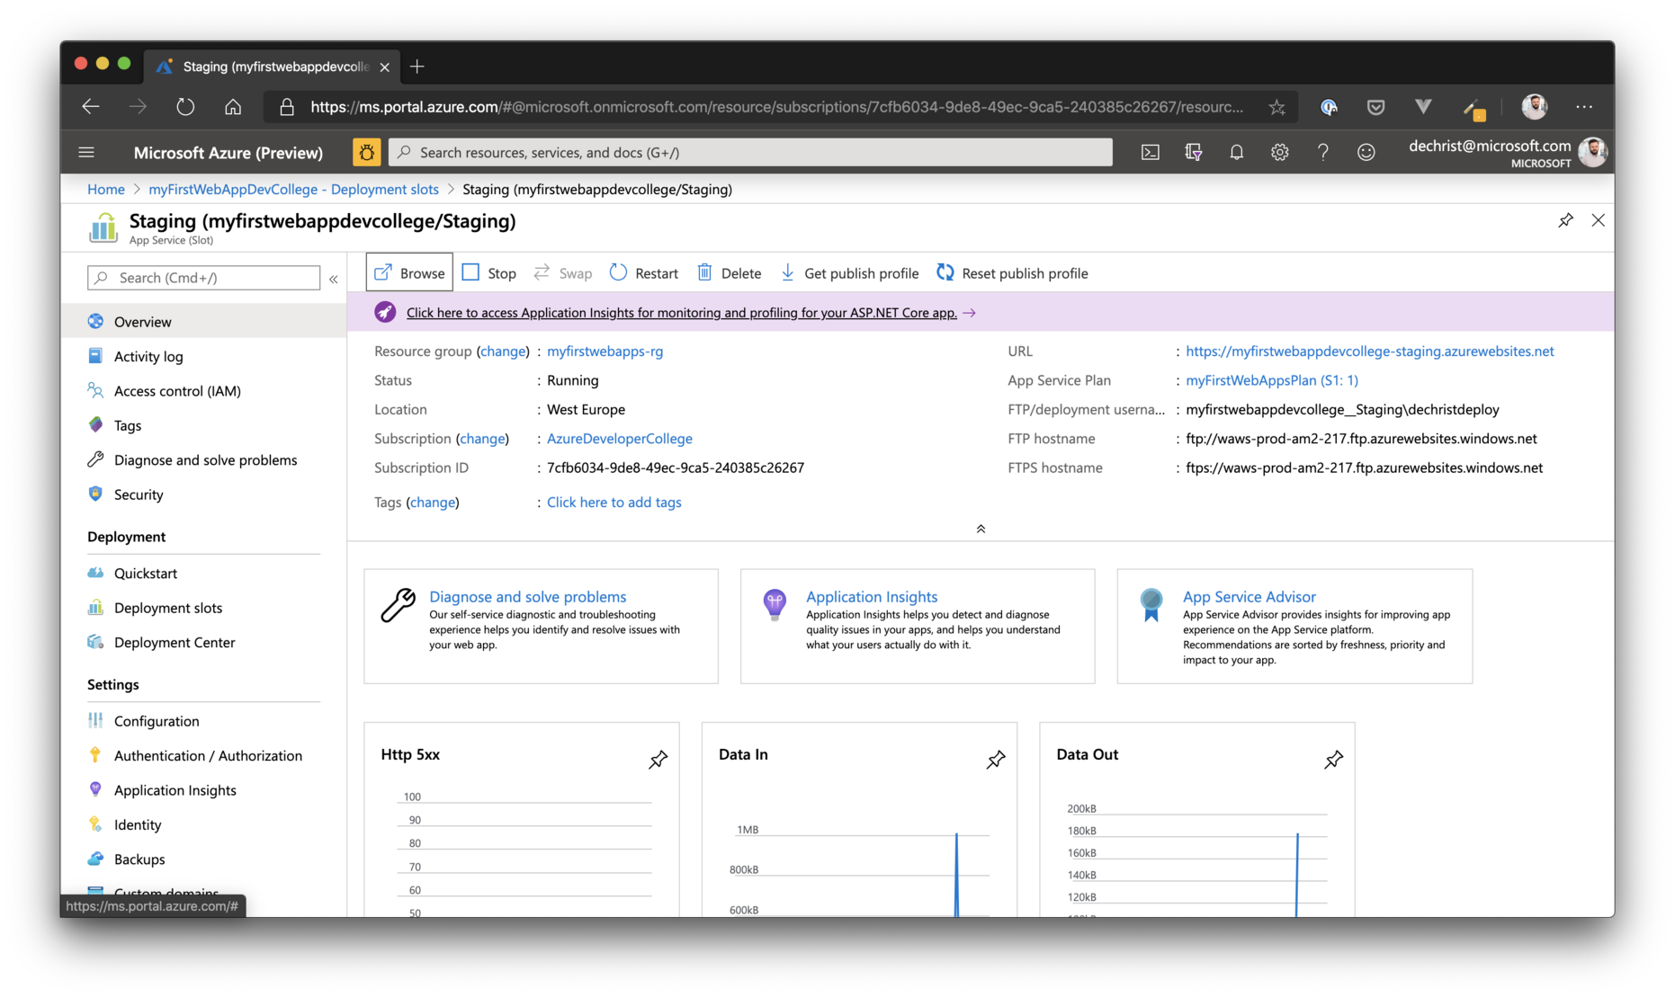Pin the Staging blade to dashboard

(1565, 220)
